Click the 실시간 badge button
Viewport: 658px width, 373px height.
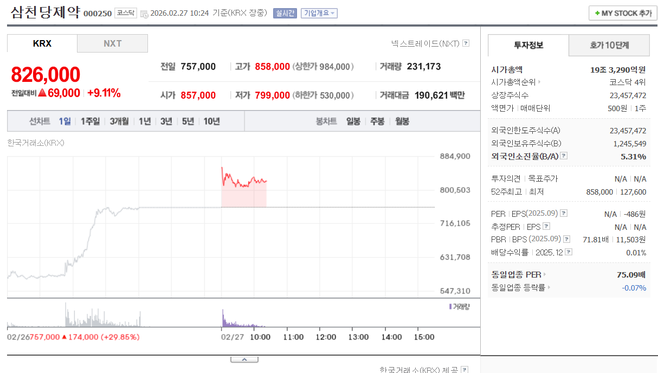click(x=285, y=13)
